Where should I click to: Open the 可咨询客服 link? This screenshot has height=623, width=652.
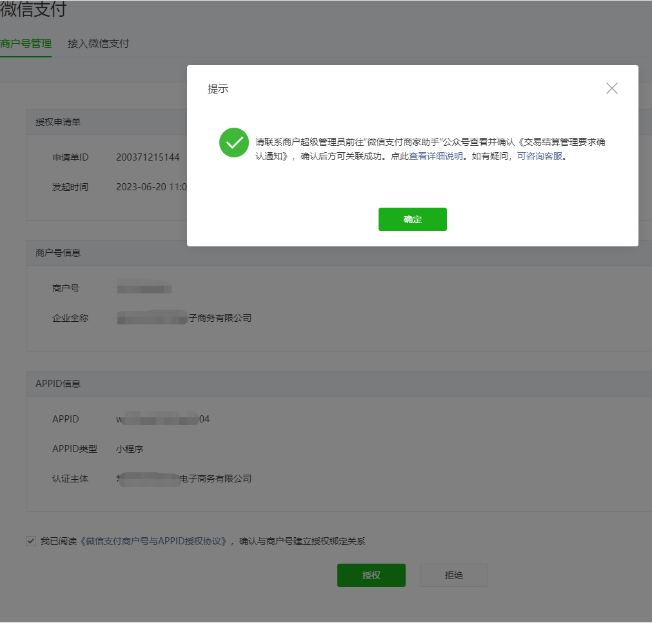pyautogui.click(x=540, y=156)
